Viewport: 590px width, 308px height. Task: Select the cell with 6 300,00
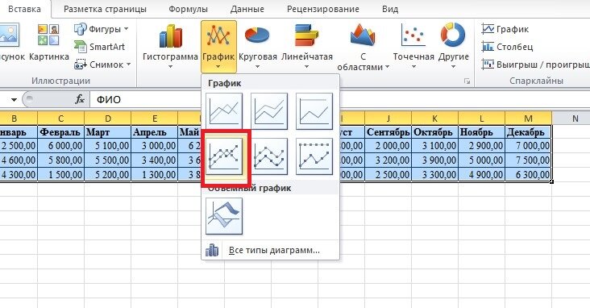528,174
